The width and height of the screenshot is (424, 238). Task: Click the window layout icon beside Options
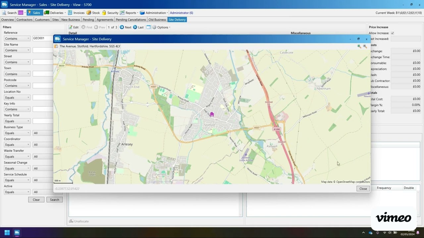pos(148,27)
